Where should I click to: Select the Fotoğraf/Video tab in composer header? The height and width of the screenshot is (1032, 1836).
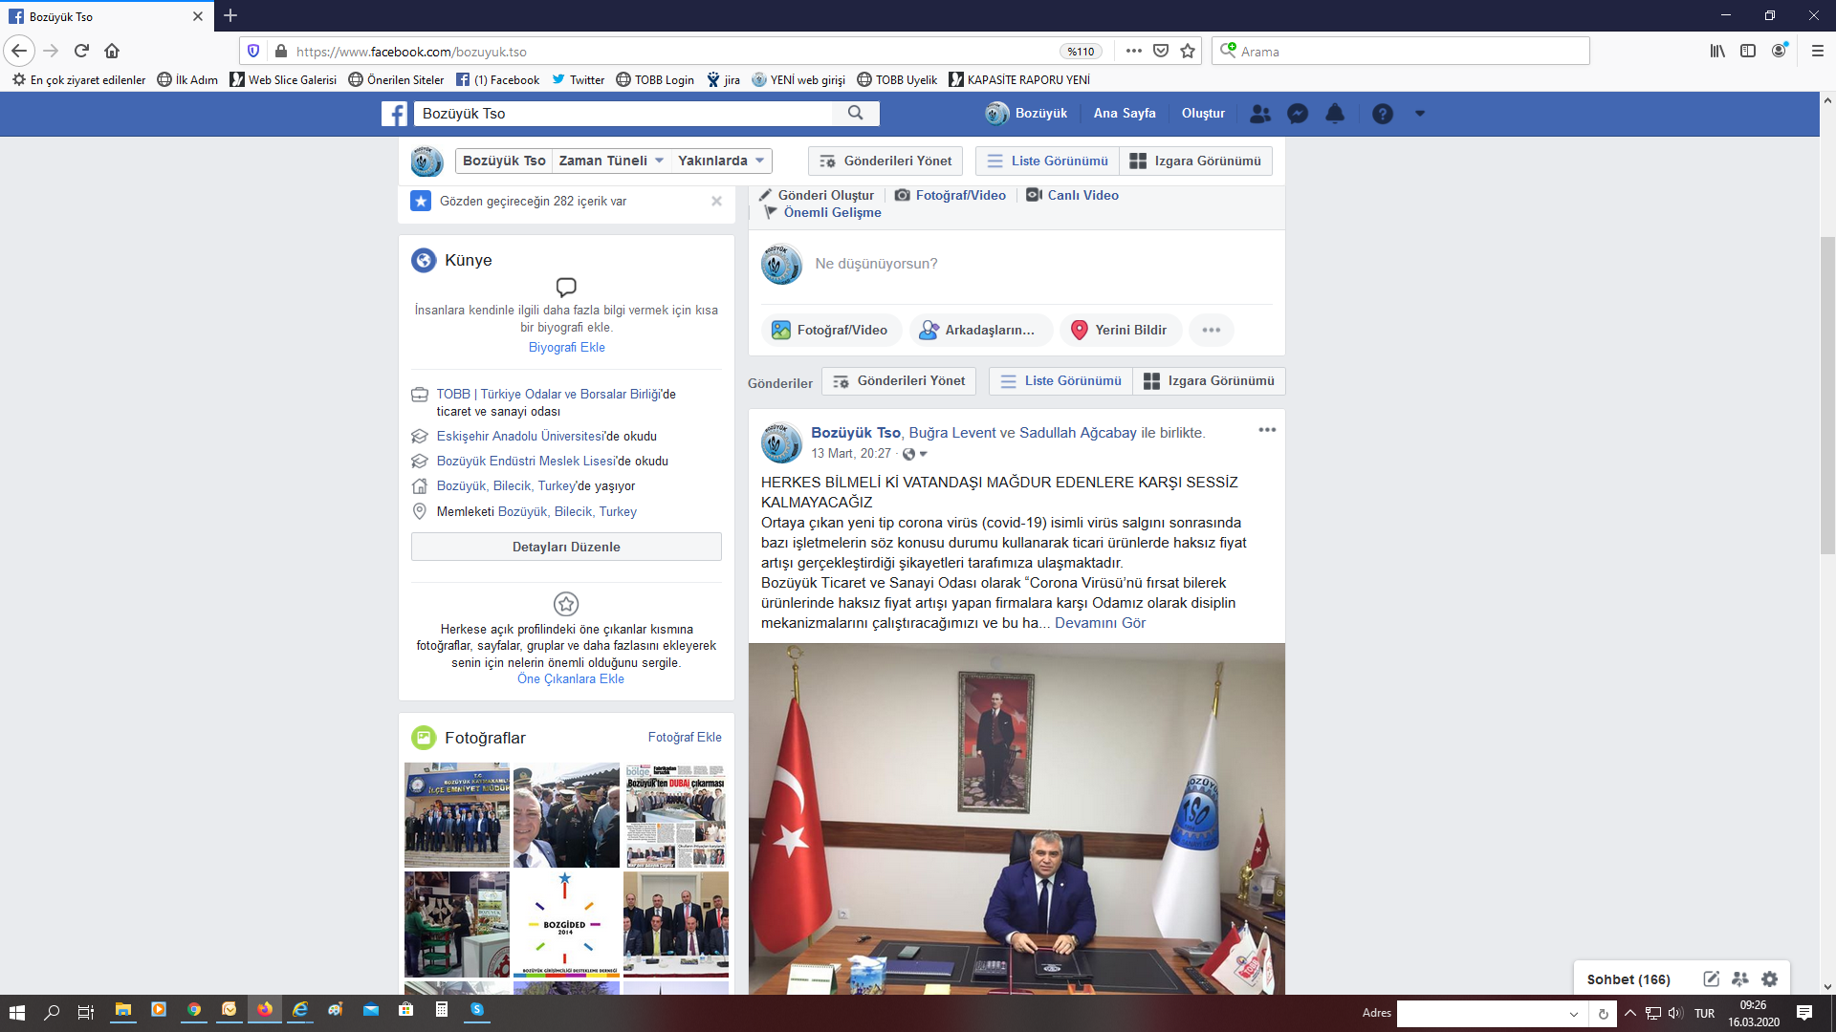coord(951,195)
